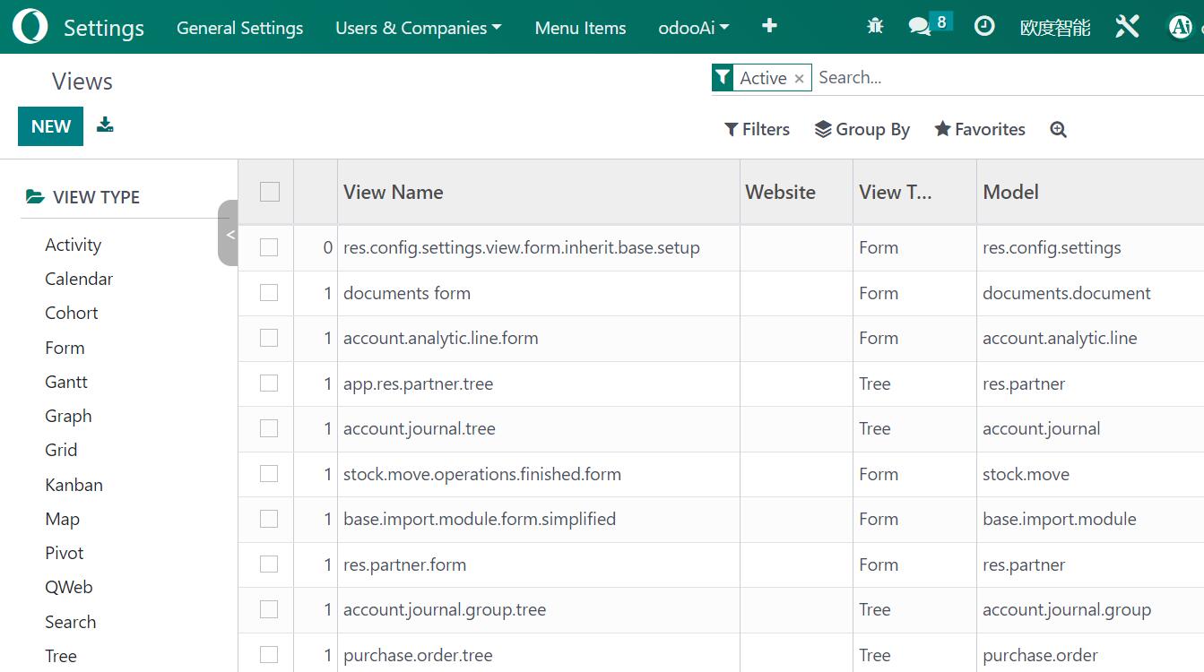Click model cell documents.document

click(x=1067, y=293)
